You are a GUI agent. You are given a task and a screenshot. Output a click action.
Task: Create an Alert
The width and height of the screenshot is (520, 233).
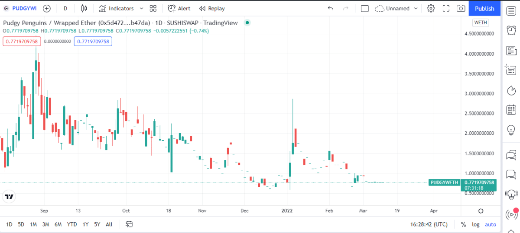click(x=179, y=8)
